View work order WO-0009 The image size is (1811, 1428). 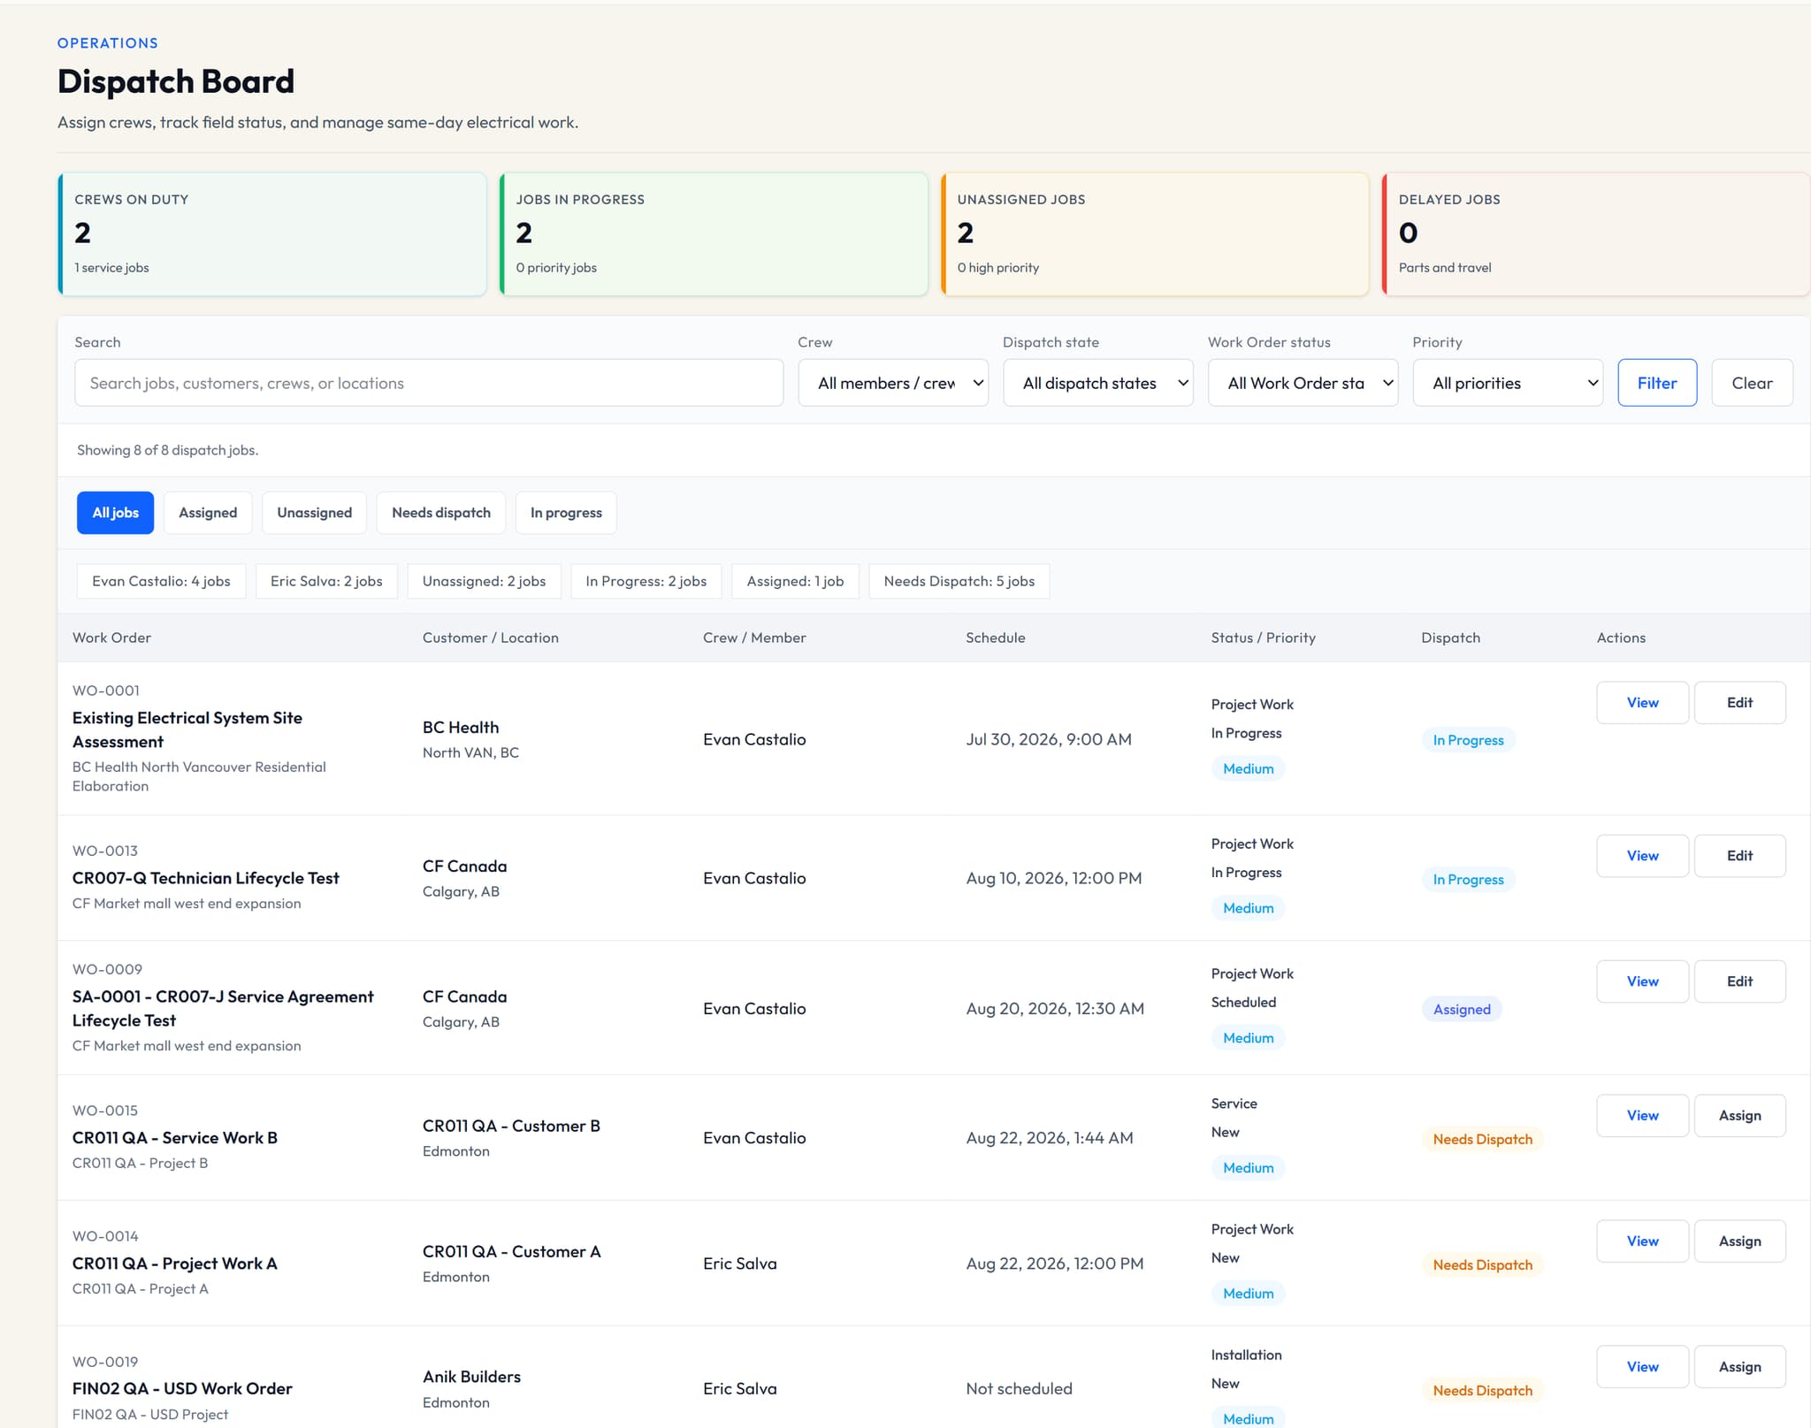point(1642,981)
